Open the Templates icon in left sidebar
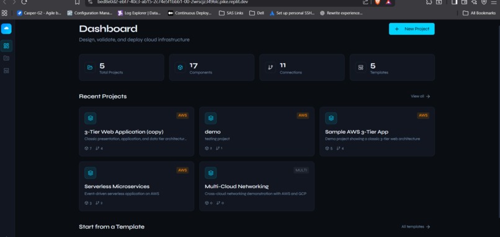 pyautogui.click(x=6, y=71)
